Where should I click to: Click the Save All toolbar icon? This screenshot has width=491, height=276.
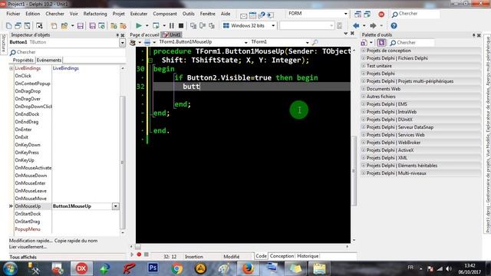click(x=92, y=25)
